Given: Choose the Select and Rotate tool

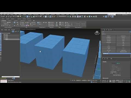Looking at the screenshot, I should [29, 17].
